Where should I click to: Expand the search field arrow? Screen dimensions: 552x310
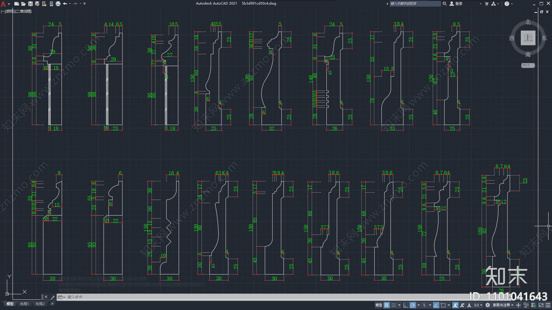pos(387,4)
